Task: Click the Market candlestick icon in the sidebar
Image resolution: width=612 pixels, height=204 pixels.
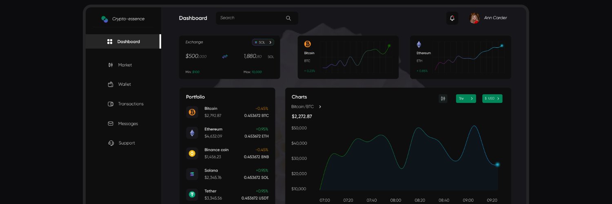Action: pyautogui.click(x=111, y=65)
